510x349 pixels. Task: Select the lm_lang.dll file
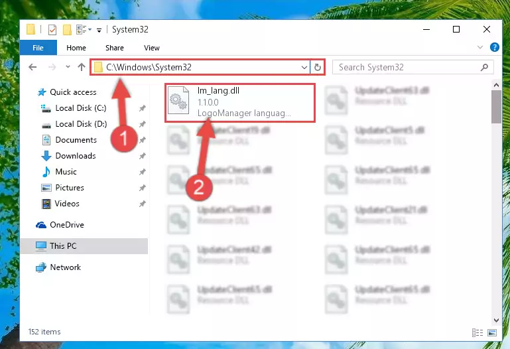click(240, 103)
